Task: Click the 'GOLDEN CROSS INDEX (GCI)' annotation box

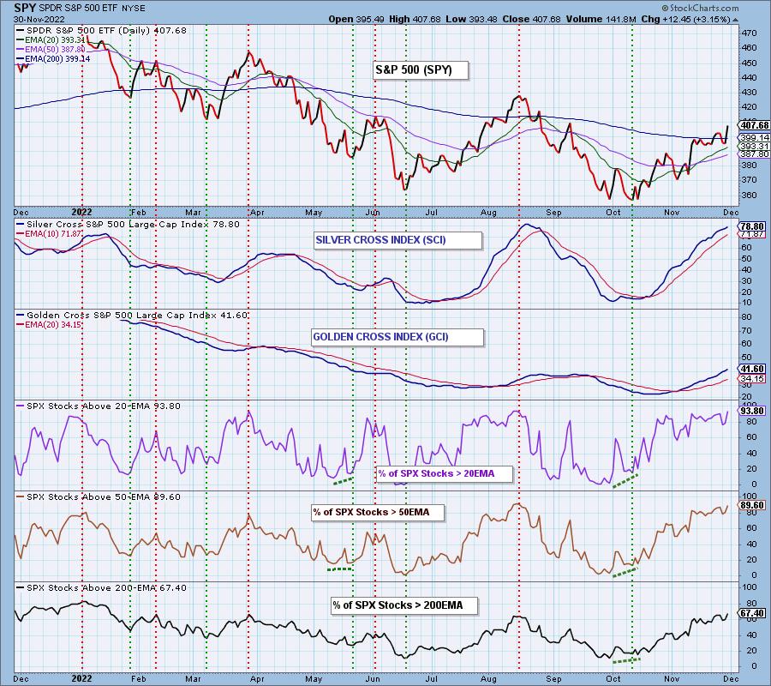Action: (397, 337)
